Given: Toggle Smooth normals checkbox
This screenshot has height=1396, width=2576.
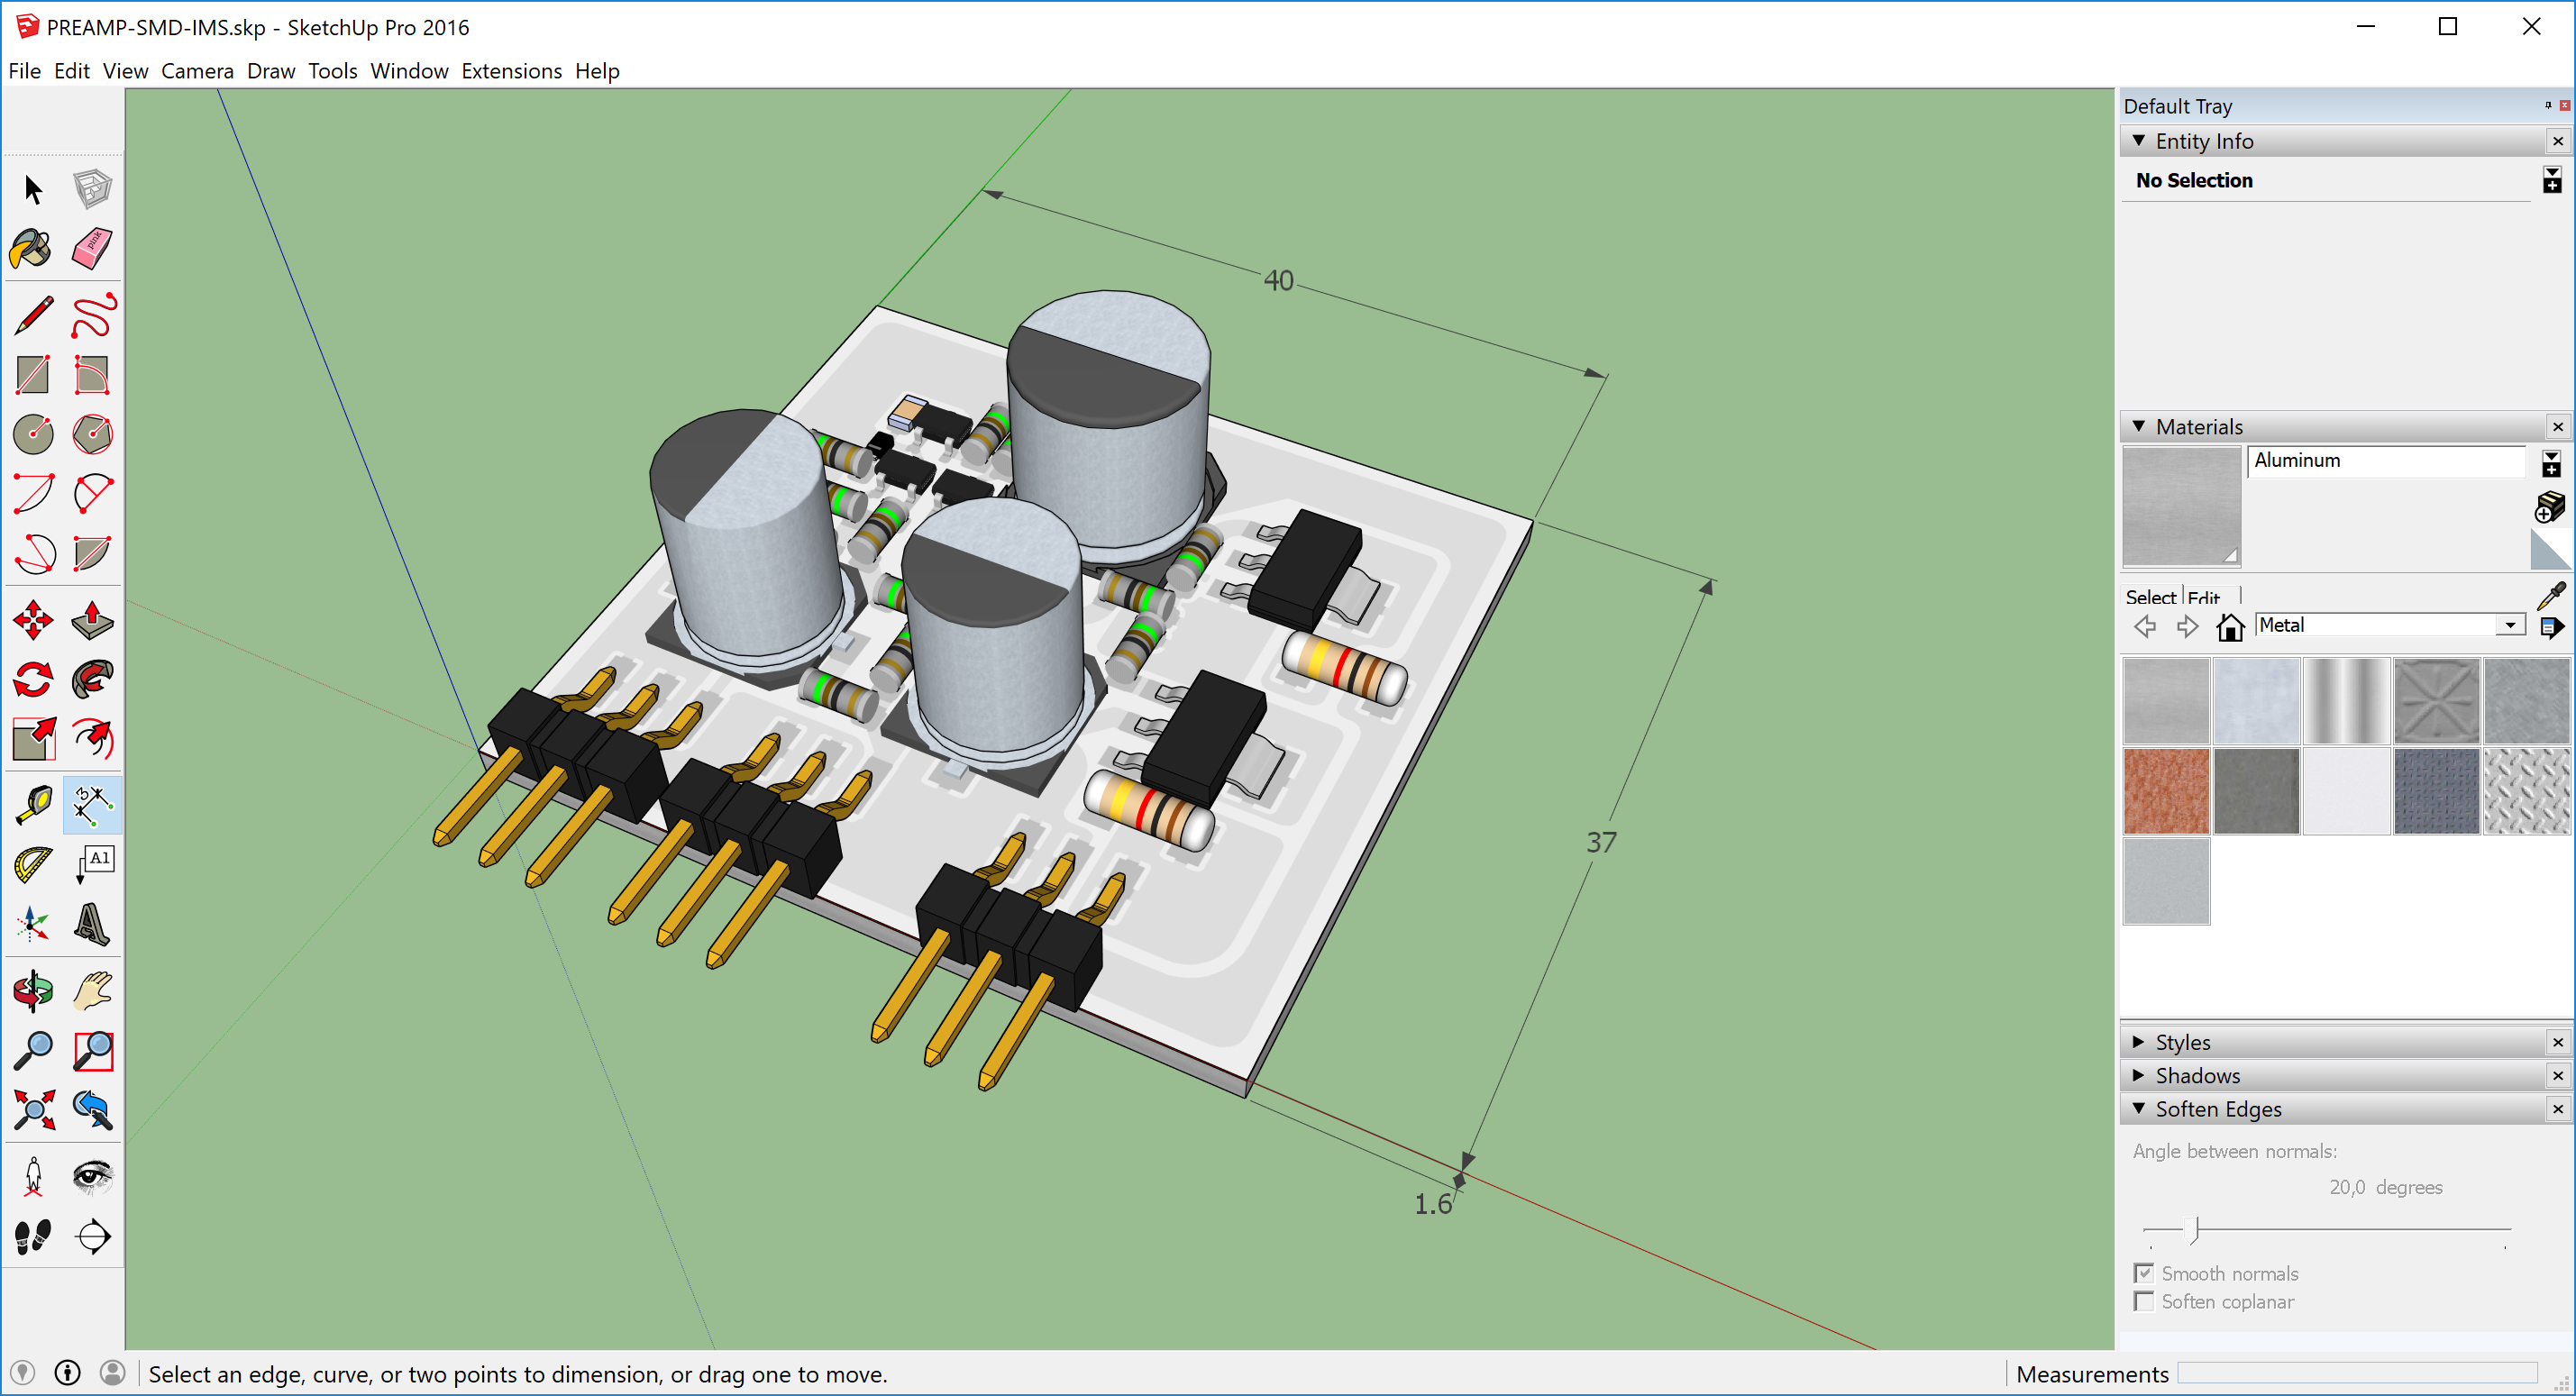Looking at the screenshot, I should click(x=2144, y=1273).
